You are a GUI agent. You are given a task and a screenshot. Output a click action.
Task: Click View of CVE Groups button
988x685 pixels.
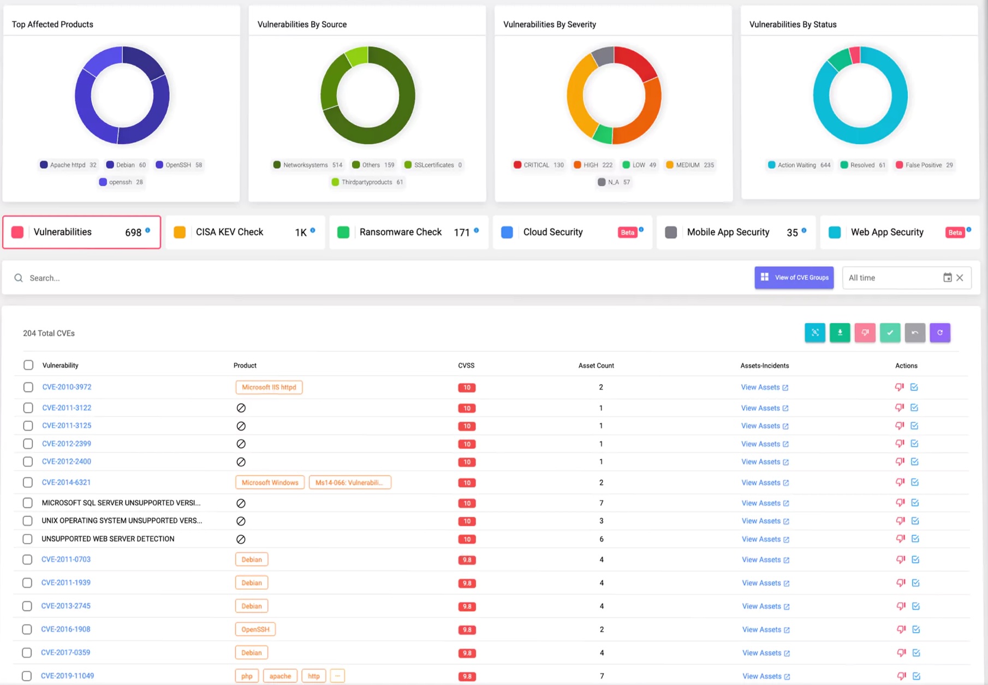(794, 278)
